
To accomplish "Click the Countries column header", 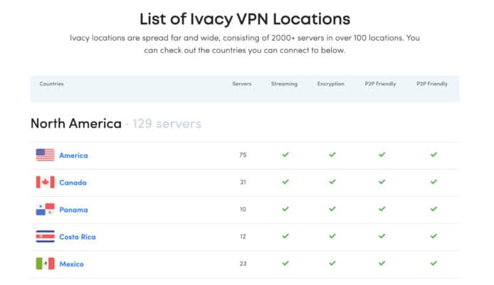I will [x=51, y=84].
